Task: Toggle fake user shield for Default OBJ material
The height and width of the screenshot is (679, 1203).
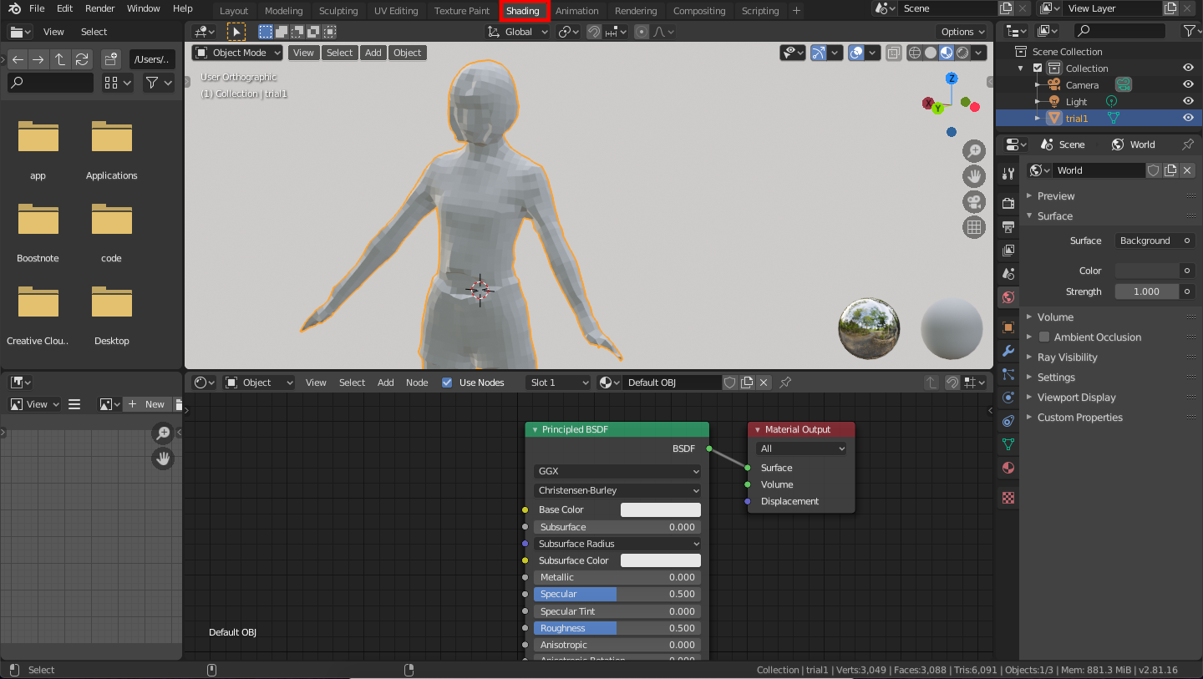Action: (x=729, y=383)
